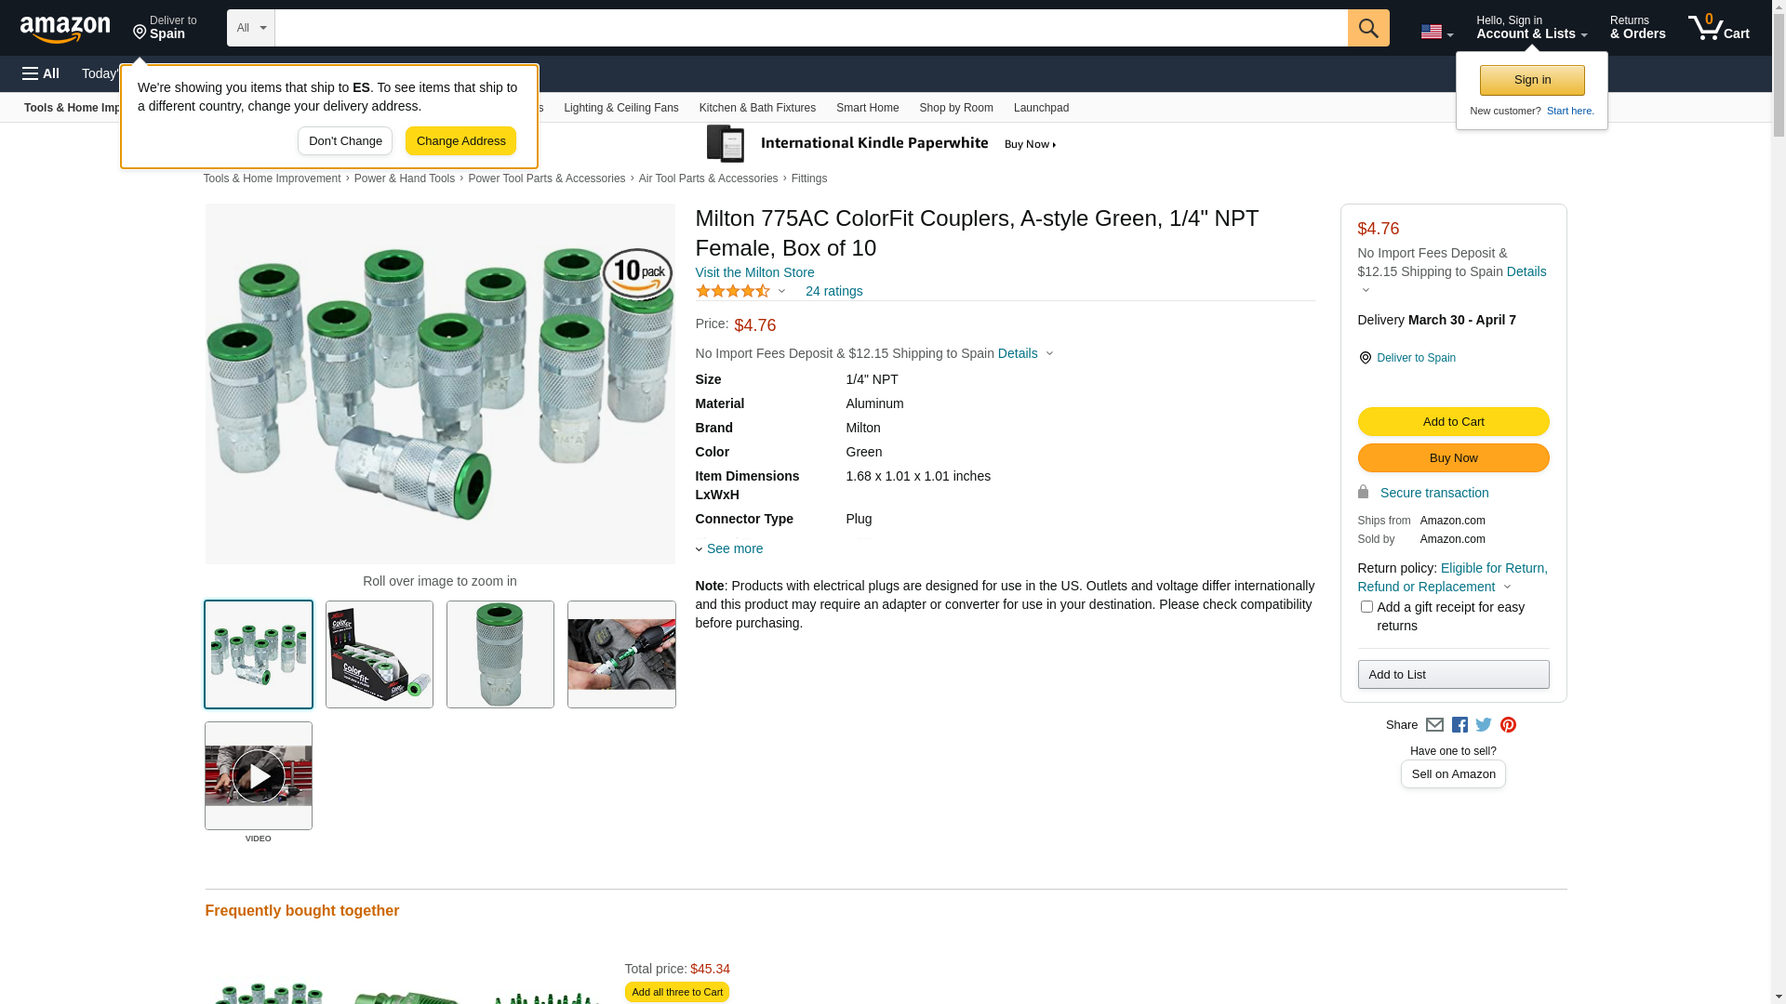Expand the star rating popover
1786x1004 pixels.
click(x=741, y=291)
